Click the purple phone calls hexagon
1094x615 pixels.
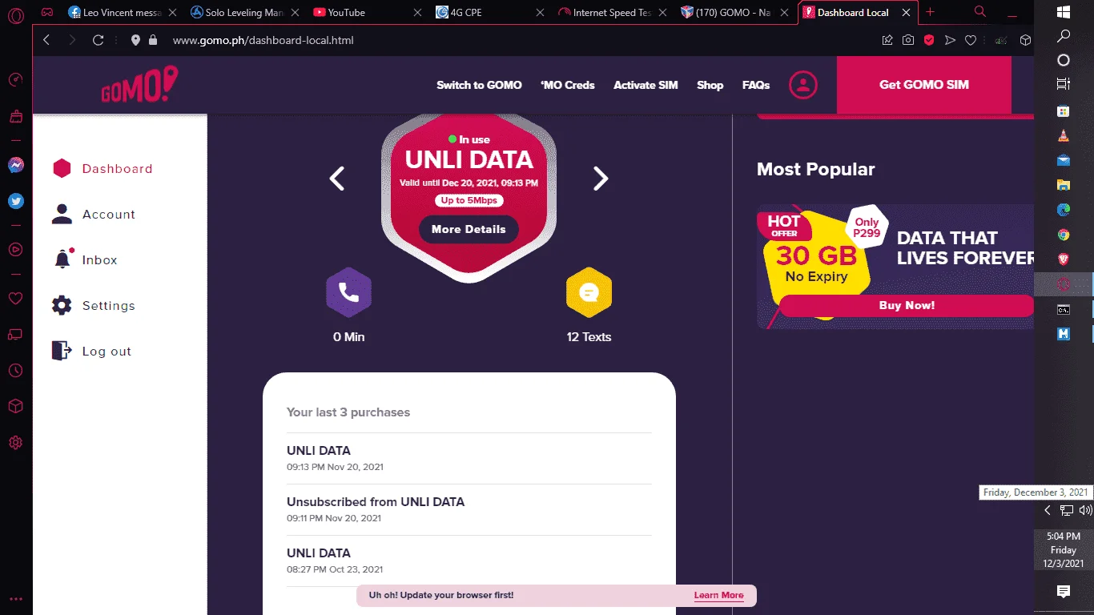coord(348,291)
